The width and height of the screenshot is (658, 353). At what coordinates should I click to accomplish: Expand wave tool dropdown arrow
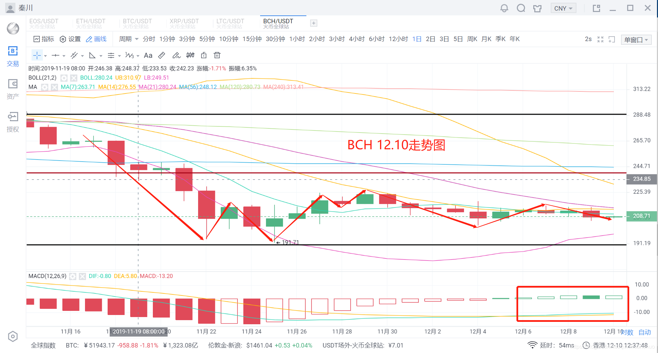[138, 56]
